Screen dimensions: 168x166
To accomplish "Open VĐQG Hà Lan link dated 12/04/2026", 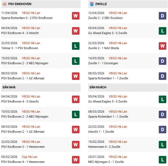I will [118, 13].
